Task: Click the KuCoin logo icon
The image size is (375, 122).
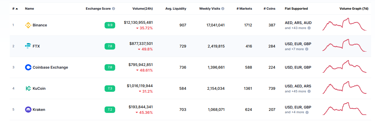Action: click(x=28, y=89)
